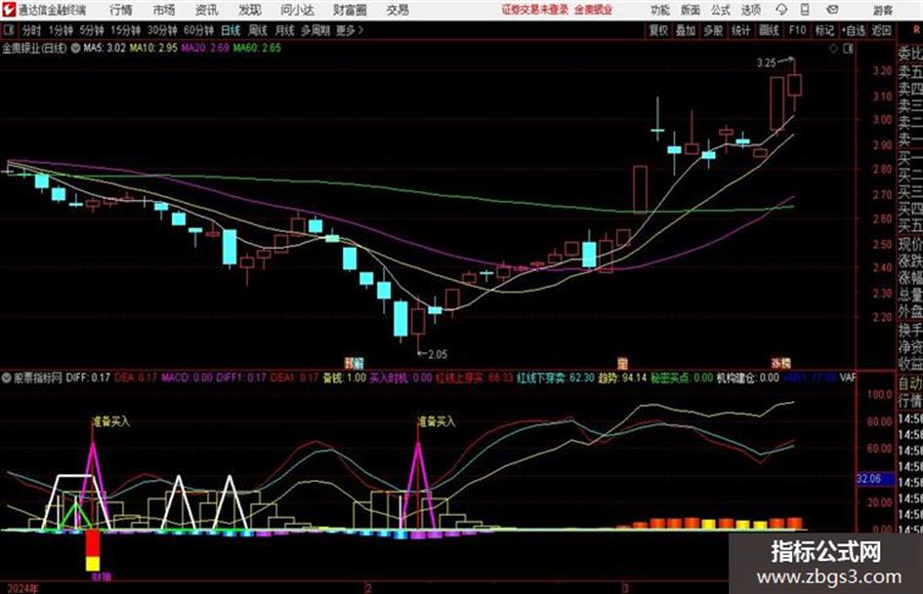Click the 返回 button
The width and height of the screenshot is (923, 594).
(881, 30)
